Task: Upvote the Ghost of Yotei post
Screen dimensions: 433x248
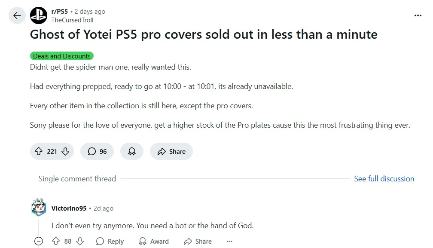Action: [39, 151]
